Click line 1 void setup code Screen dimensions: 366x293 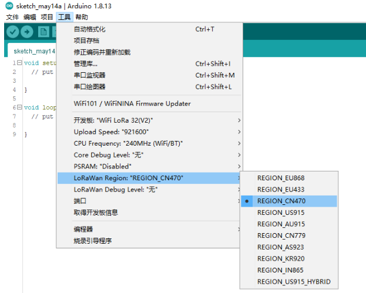coord(40,63)
